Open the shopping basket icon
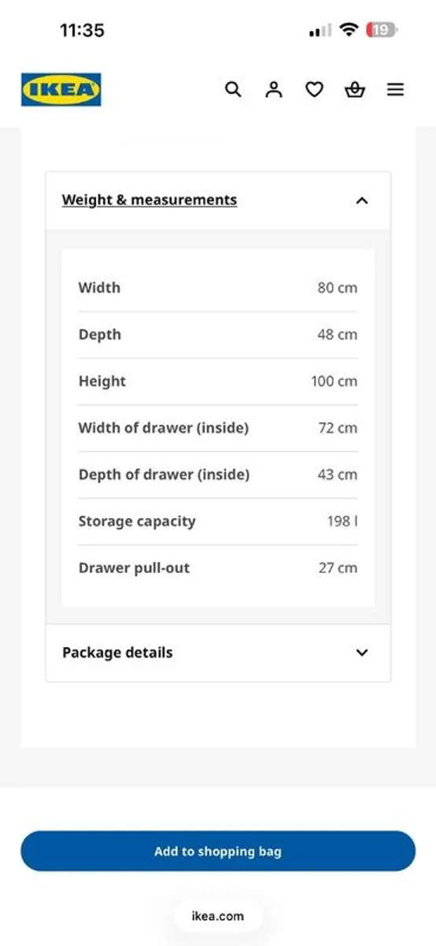The height and width of the screenshot is (946, 436). 355,90
